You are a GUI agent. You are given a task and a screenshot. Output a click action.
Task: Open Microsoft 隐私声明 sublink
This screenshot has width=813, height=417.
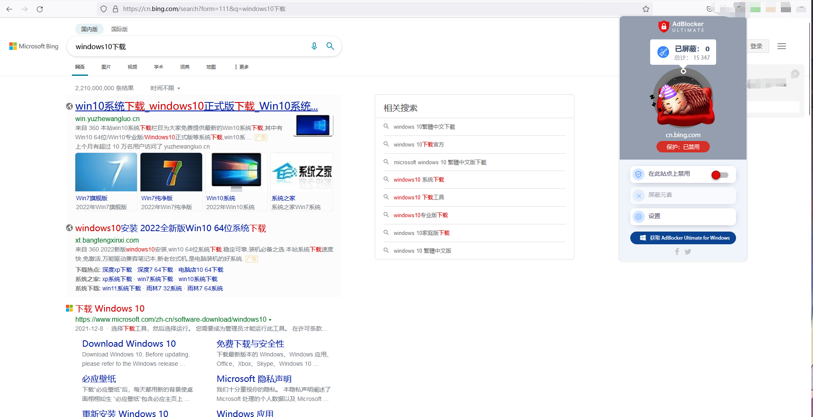click(x=254, y=379)
